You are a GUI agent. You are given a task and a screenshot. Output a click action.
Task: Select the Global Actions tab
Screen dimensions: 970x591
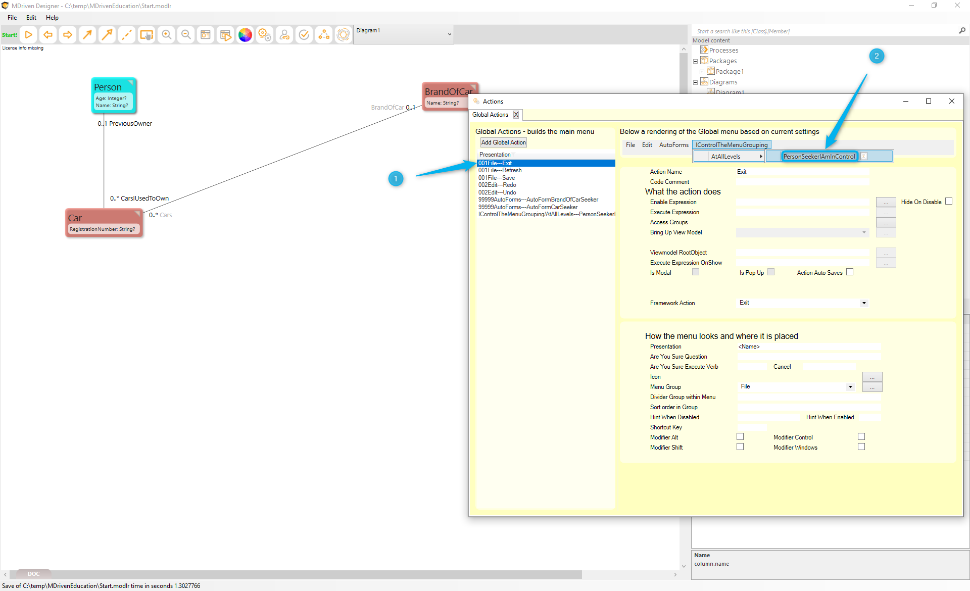click(490, 115)
